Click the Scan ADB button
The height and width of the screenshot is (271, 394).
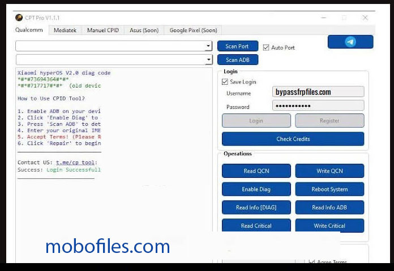[x=237, y=60]
